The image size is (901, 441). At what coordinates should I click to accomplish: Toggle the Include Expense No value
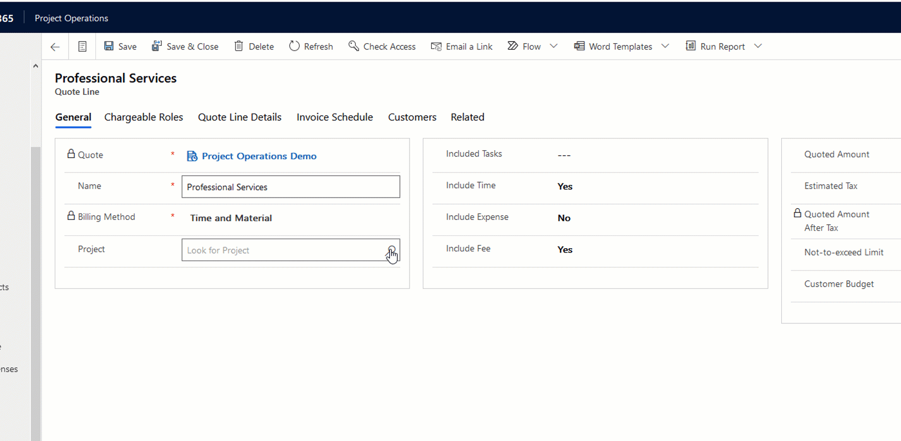click(564, 218)
